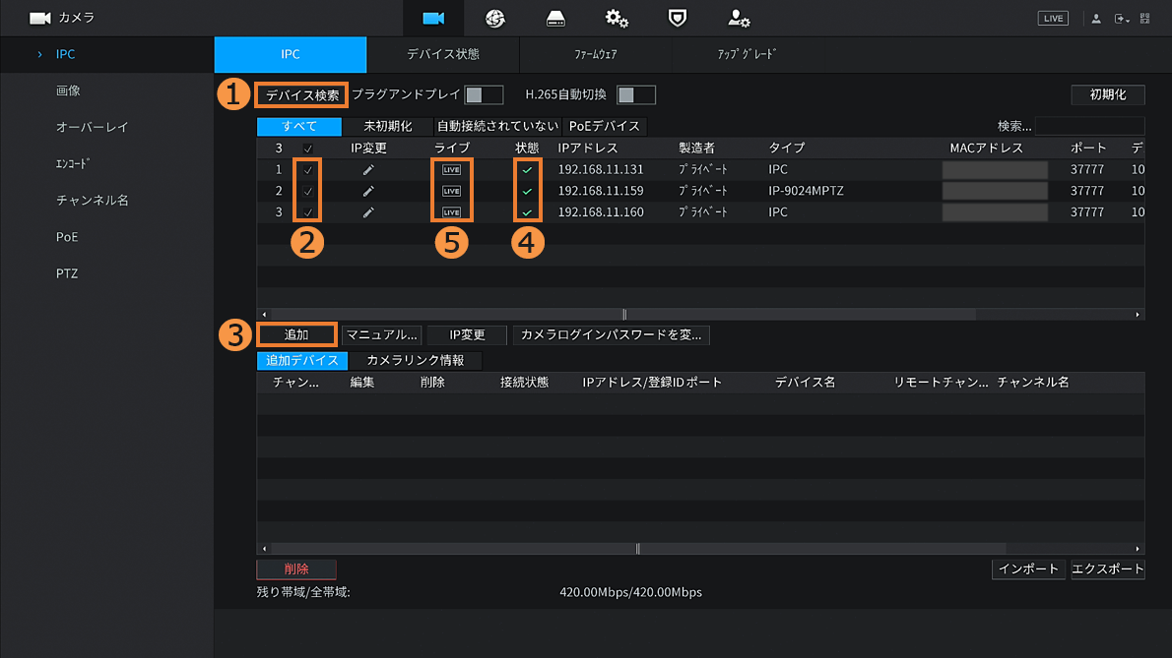Click pencil edit icon for 192.168.11.159
This screenshot has height=658, width=1172.
coord(368,191)
